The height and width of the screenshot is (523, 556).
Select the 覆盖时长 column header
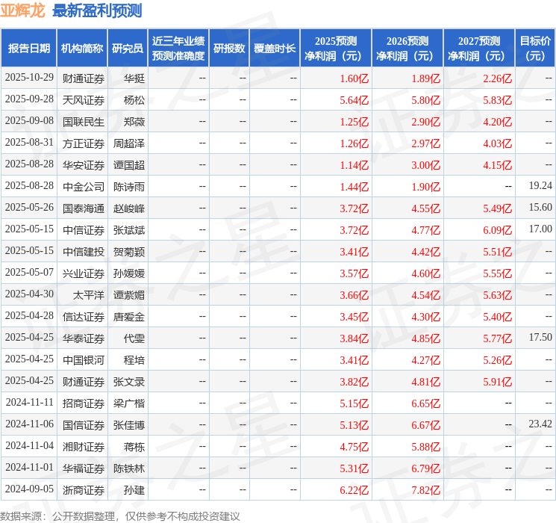coord(275,48)
